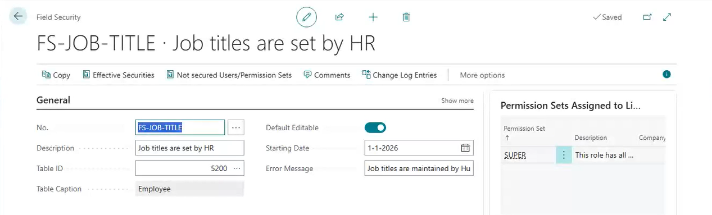Open page in new window icon
The height and width of the screenshot is (215, 712).
pyautogui.click(x=647, y=17)
